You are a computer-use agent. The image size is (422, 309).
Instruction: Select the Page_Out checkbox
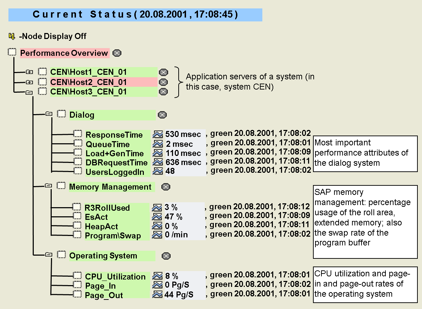pyautogui.click(x=77, y=295)
